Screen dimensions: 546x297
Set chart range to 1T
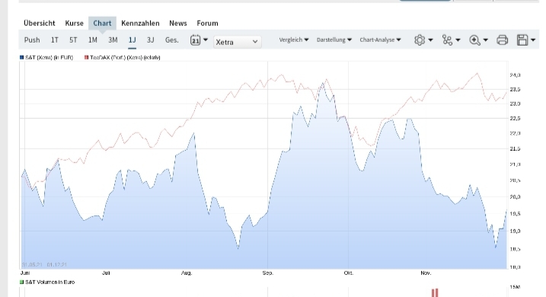click(x=55, y=40)
